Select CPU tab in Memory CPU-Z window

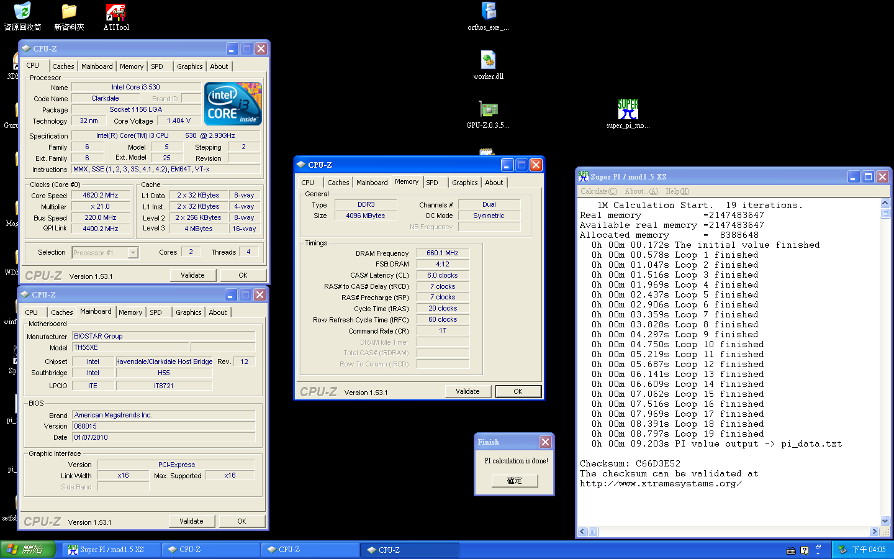coord(308,183)
